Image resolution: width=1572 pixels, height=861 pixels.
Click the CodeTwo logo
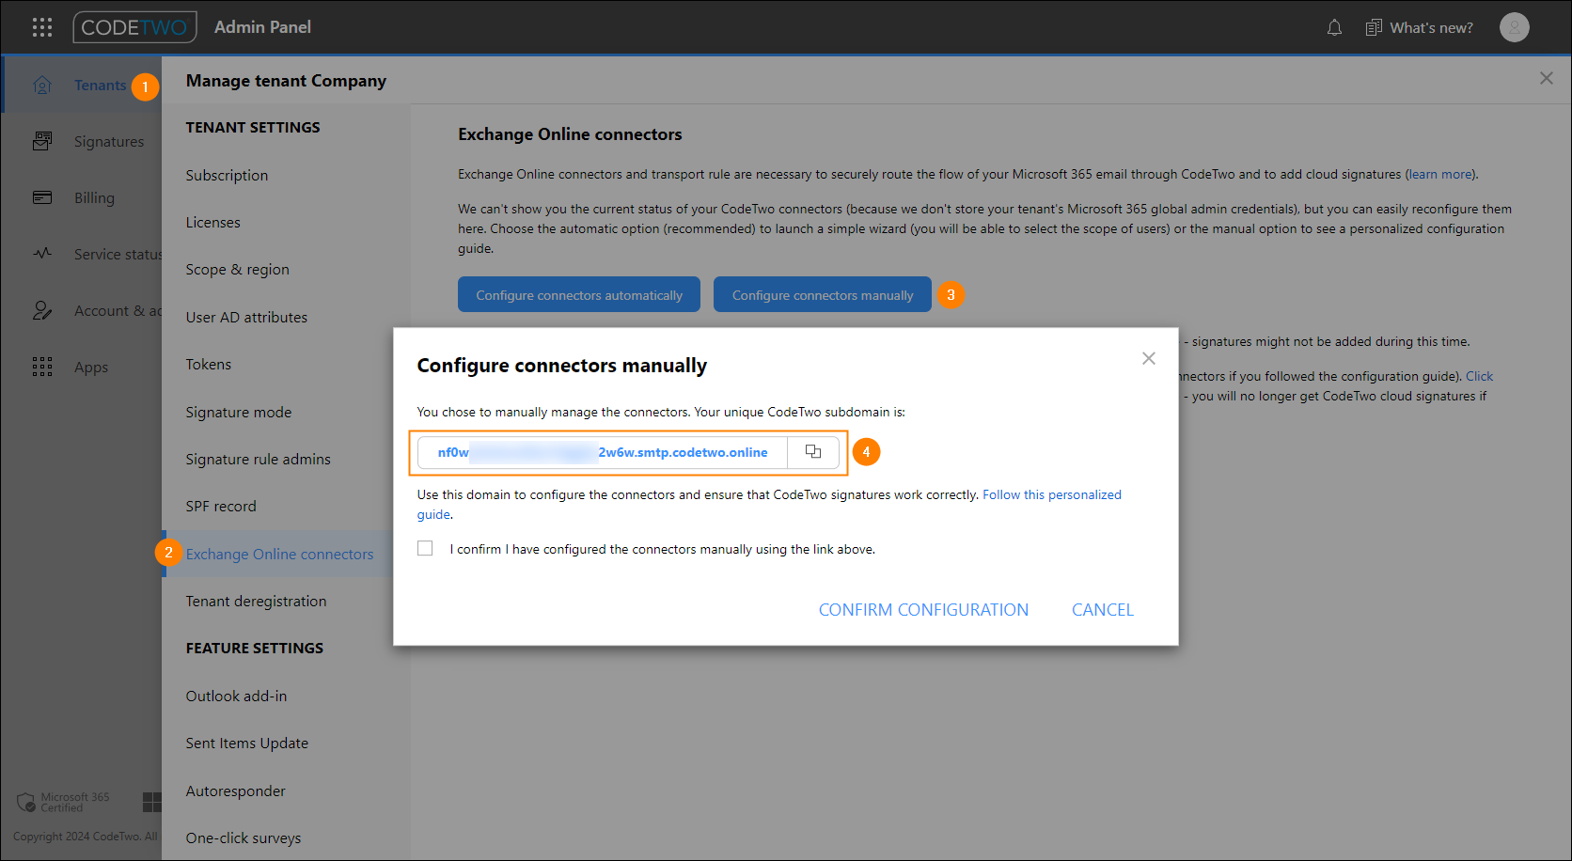pos(134,27)
